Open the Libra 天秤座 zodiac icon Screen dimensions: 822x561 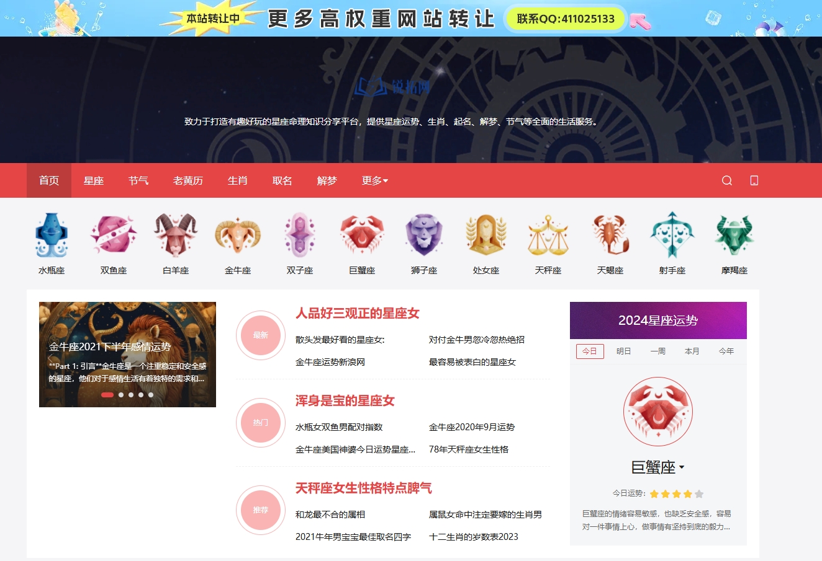(548, 235)
